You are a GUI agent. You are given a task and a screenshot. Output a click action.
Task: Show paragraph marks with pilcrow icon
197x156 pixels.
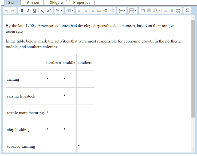172,11
